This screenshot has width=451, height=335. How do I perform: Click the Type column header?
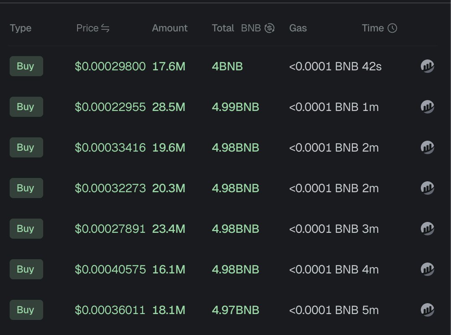click(x=21, y=28)
